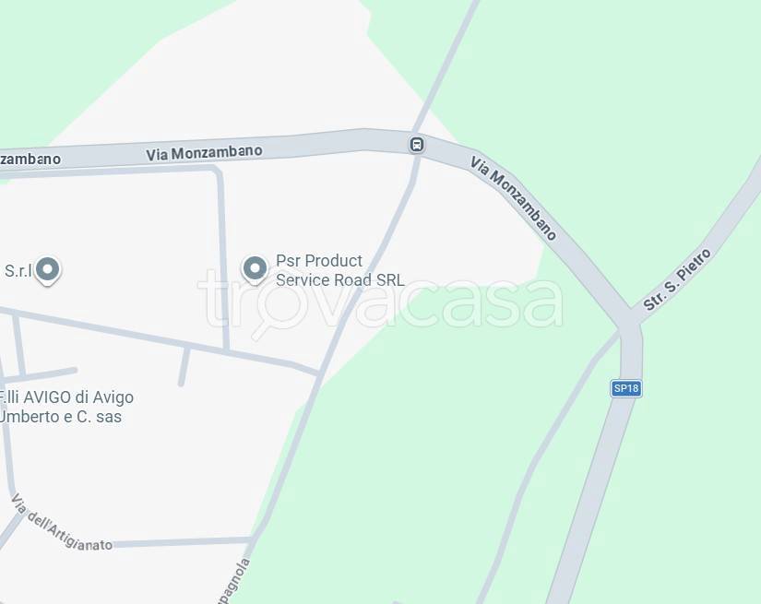This screenshot has height=604, width=761.
Task: Open Psr Product Service Road SRL label
Action: coord(339,270)
